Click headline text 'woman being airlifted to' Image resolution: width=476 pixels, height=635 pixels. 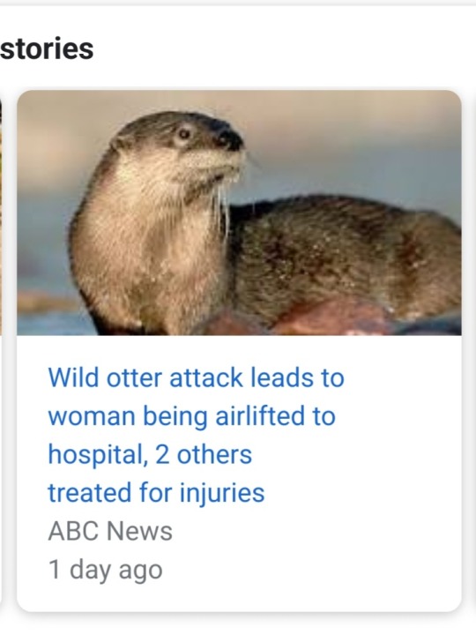point(192,416)
